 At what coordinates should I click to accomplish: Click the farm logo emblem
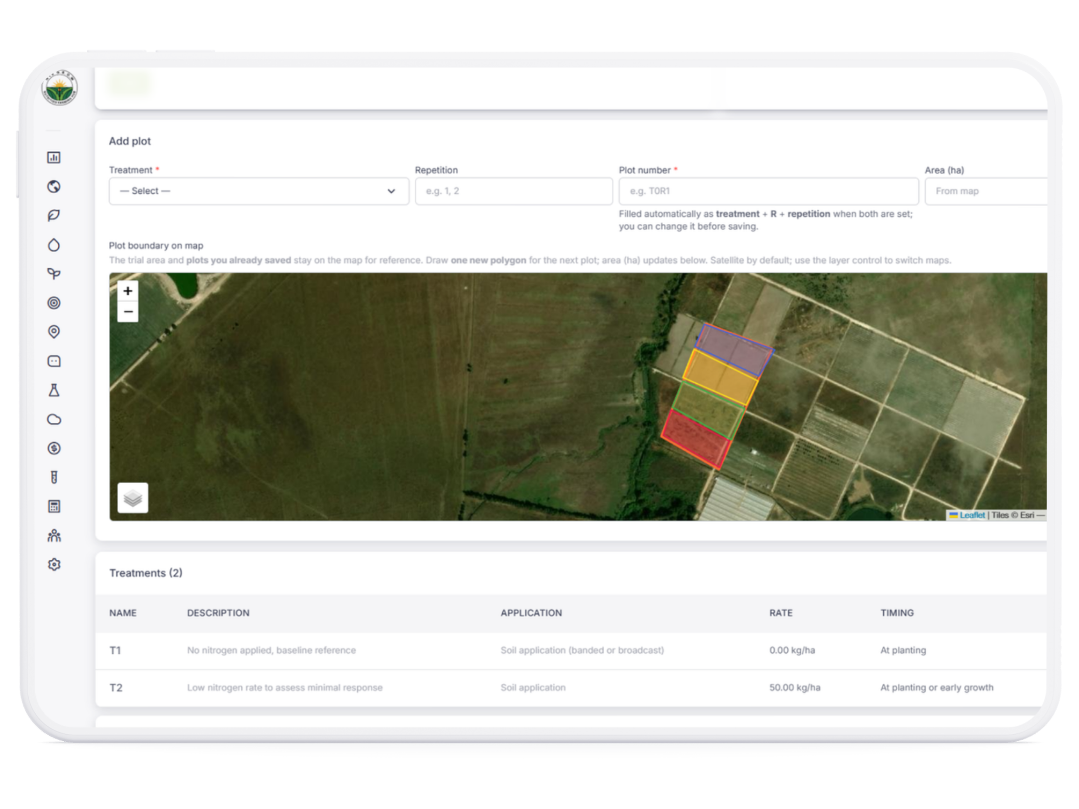click(59, 87)
